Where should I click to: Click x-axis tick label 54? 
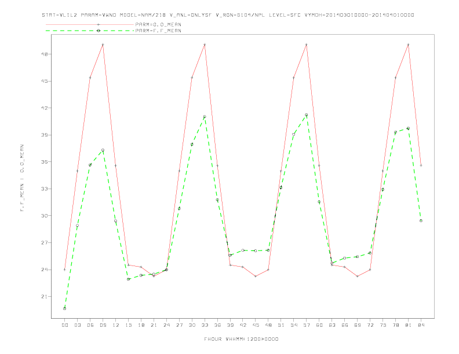click(294, 325)
